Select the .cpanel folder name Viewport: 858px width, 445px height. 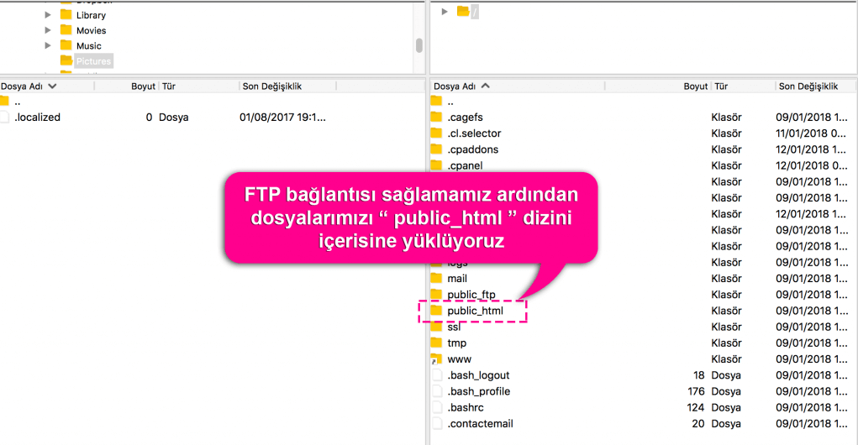click(x=465, y=165)
